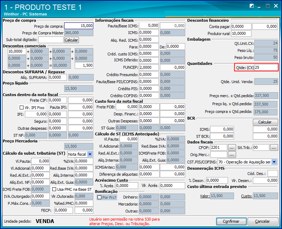Click the red permission warning about rotina 530
This screenshot has height=229, width=282.
click(x=125, y=221)
